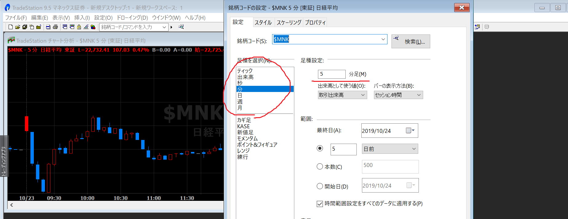The height and width of the screenshot is (219, 568).
Task: Close the 銘柄コードの設定 dialog
Action: click(462, 8)
